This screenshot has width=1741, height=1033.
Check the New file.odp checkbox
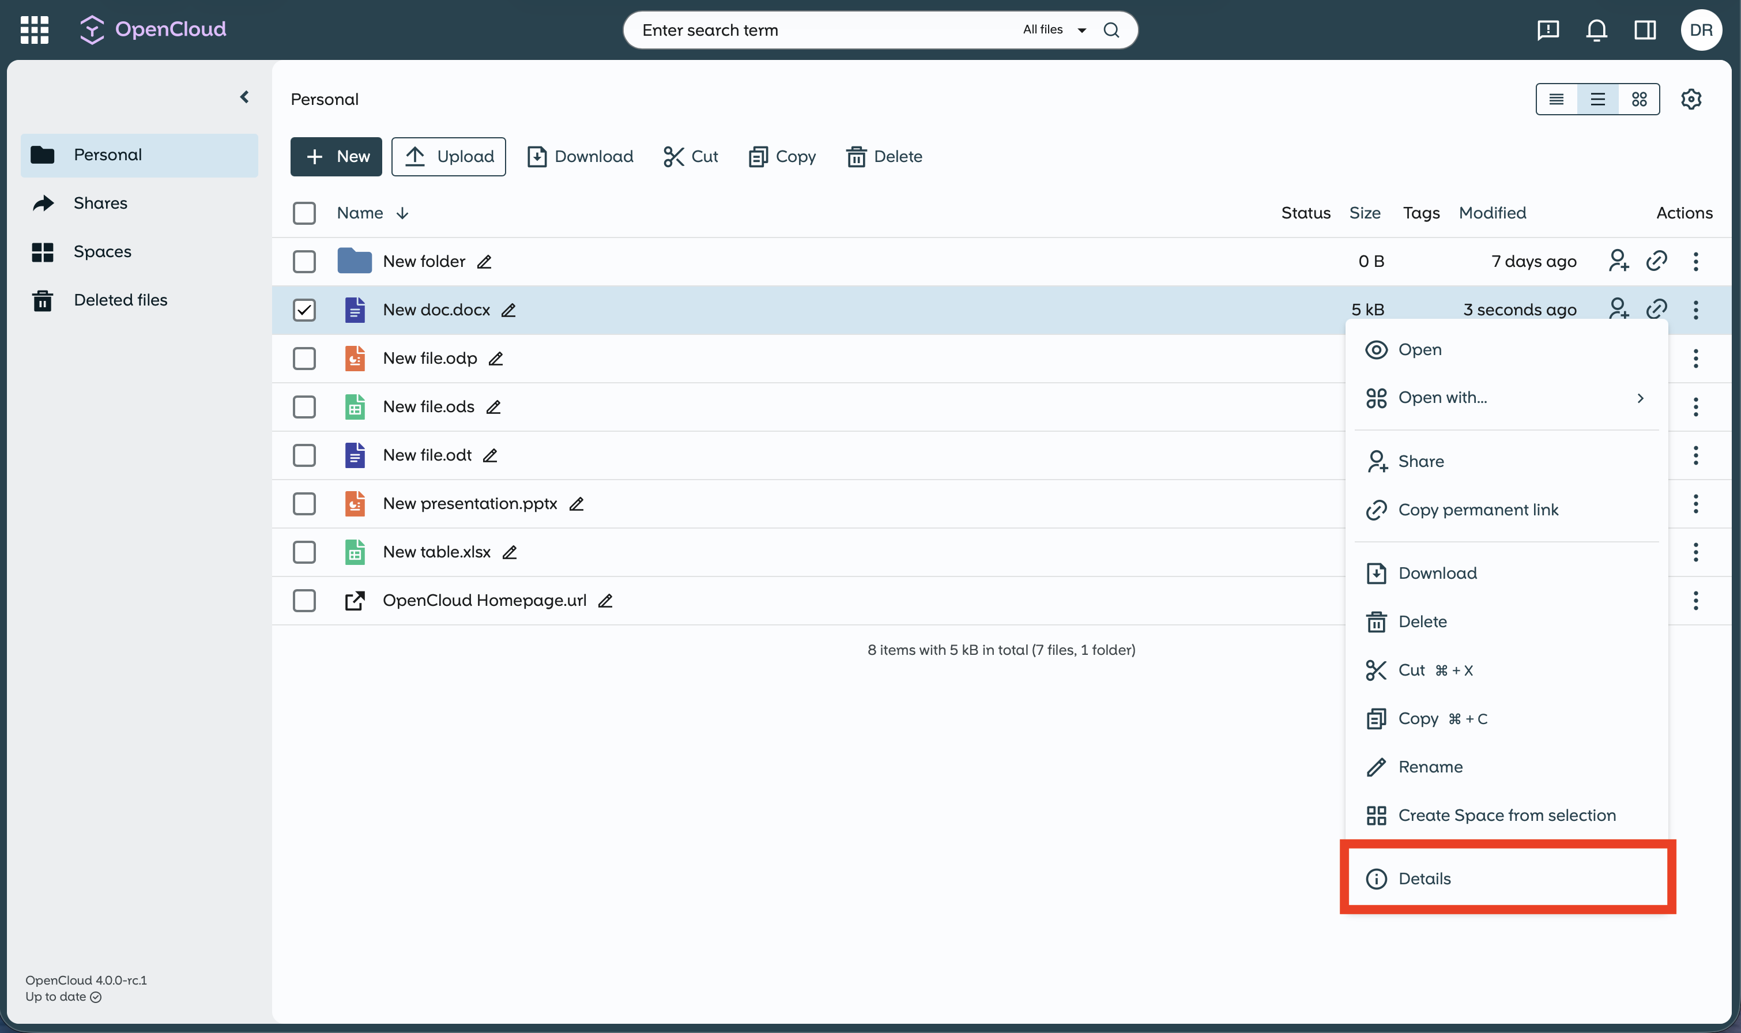pos(304,358)
